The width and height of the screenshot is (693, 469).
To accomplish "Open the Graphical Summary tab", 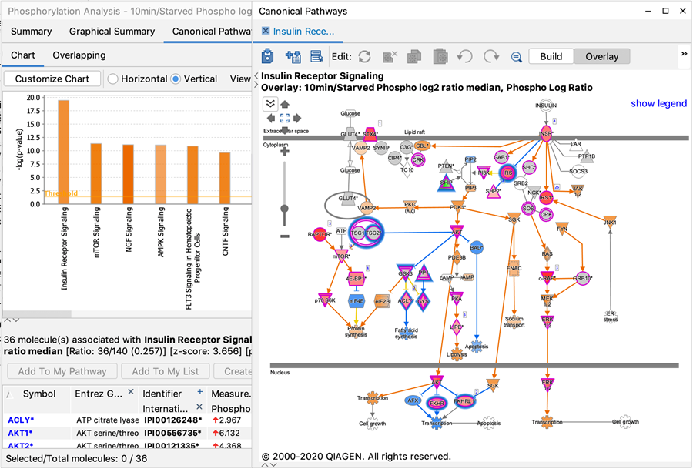I will (x=112, y=32).
